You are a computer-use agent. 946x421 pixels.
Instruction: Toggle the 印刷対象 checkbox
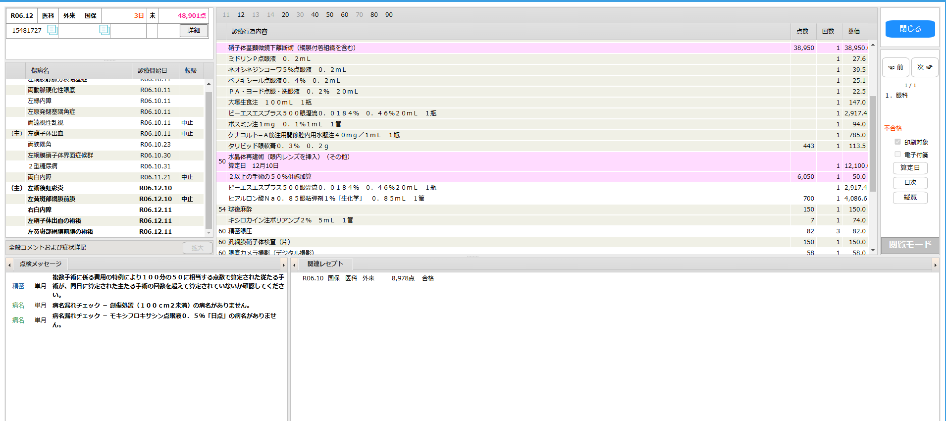click(x=897, y=142)
